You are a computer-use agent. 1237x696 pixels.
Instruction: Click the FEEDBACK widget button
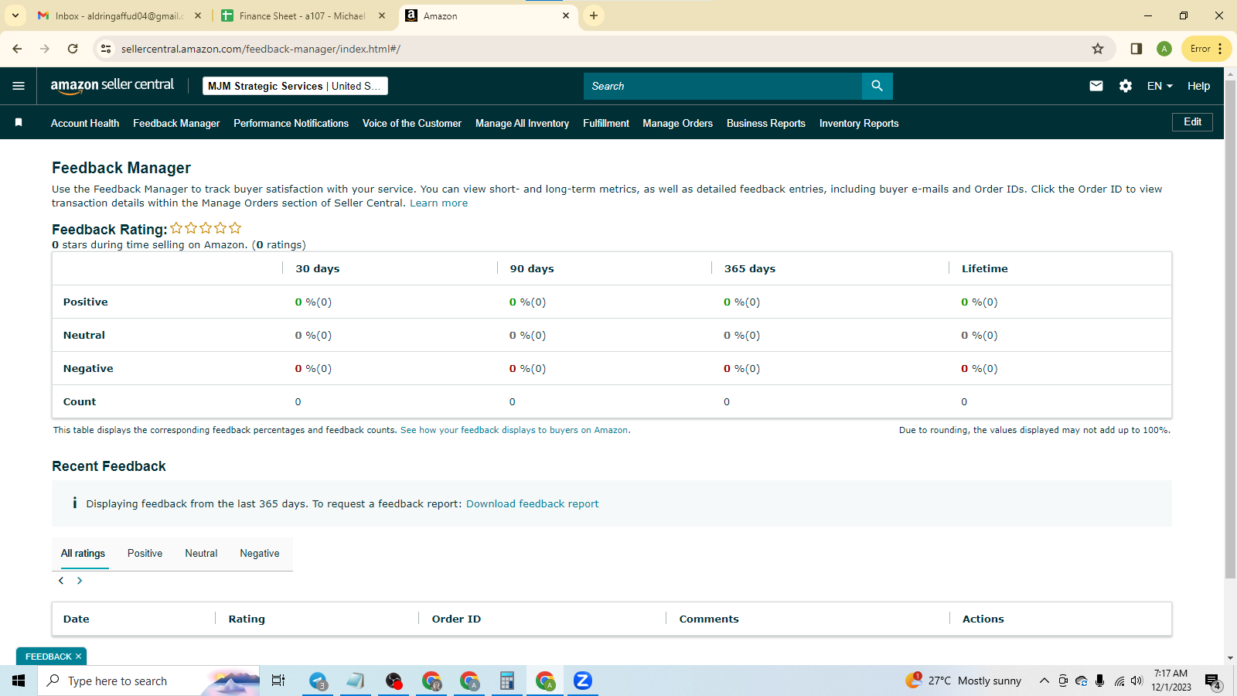coord(48,657)
